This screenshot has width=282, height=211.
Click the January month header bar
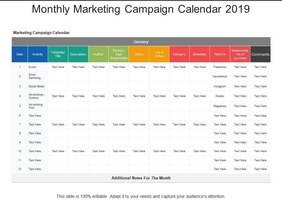141,42
